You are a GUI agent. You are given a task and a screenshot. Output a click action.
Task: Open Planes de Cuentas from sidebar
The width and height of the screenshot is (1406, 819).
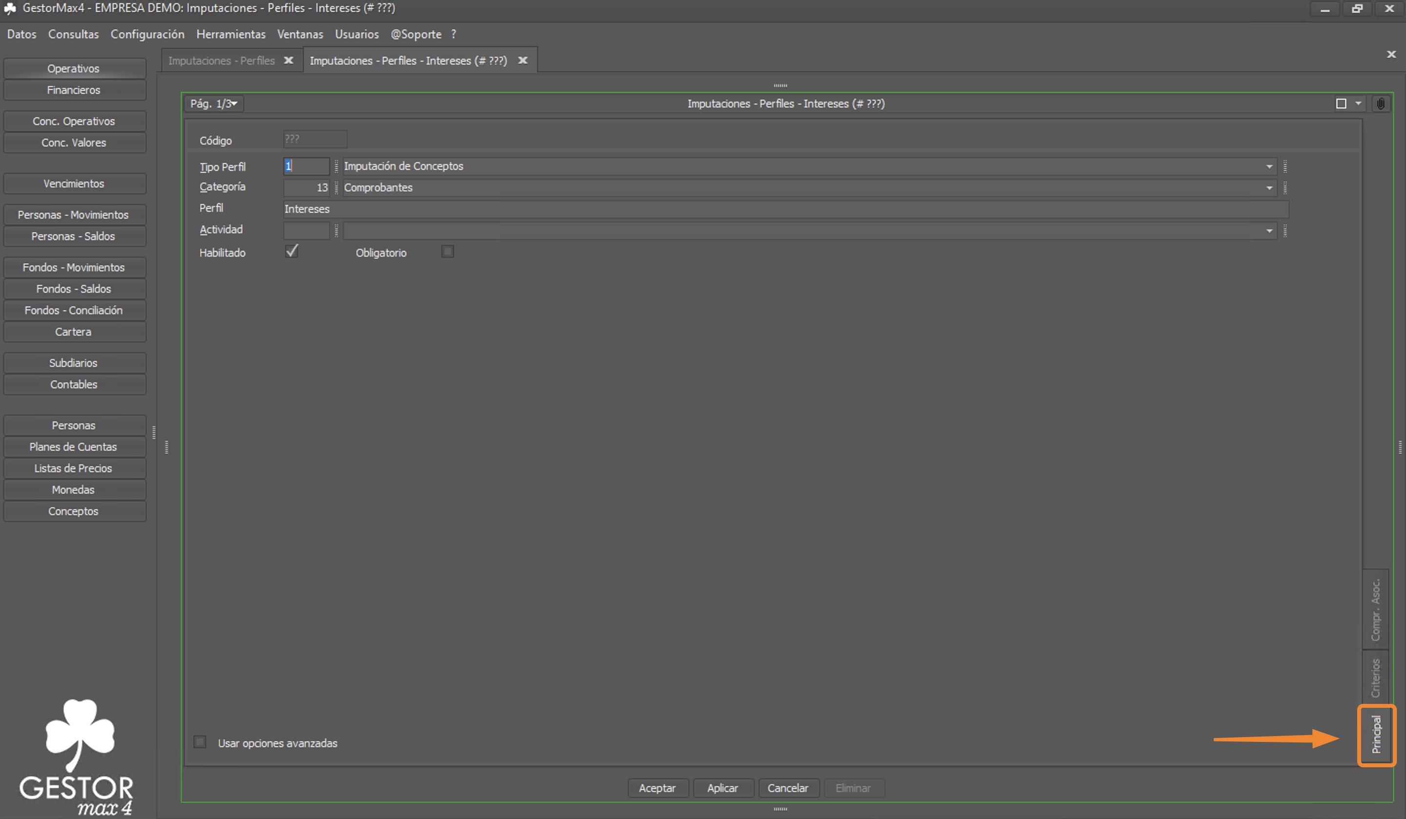(74, 447)
